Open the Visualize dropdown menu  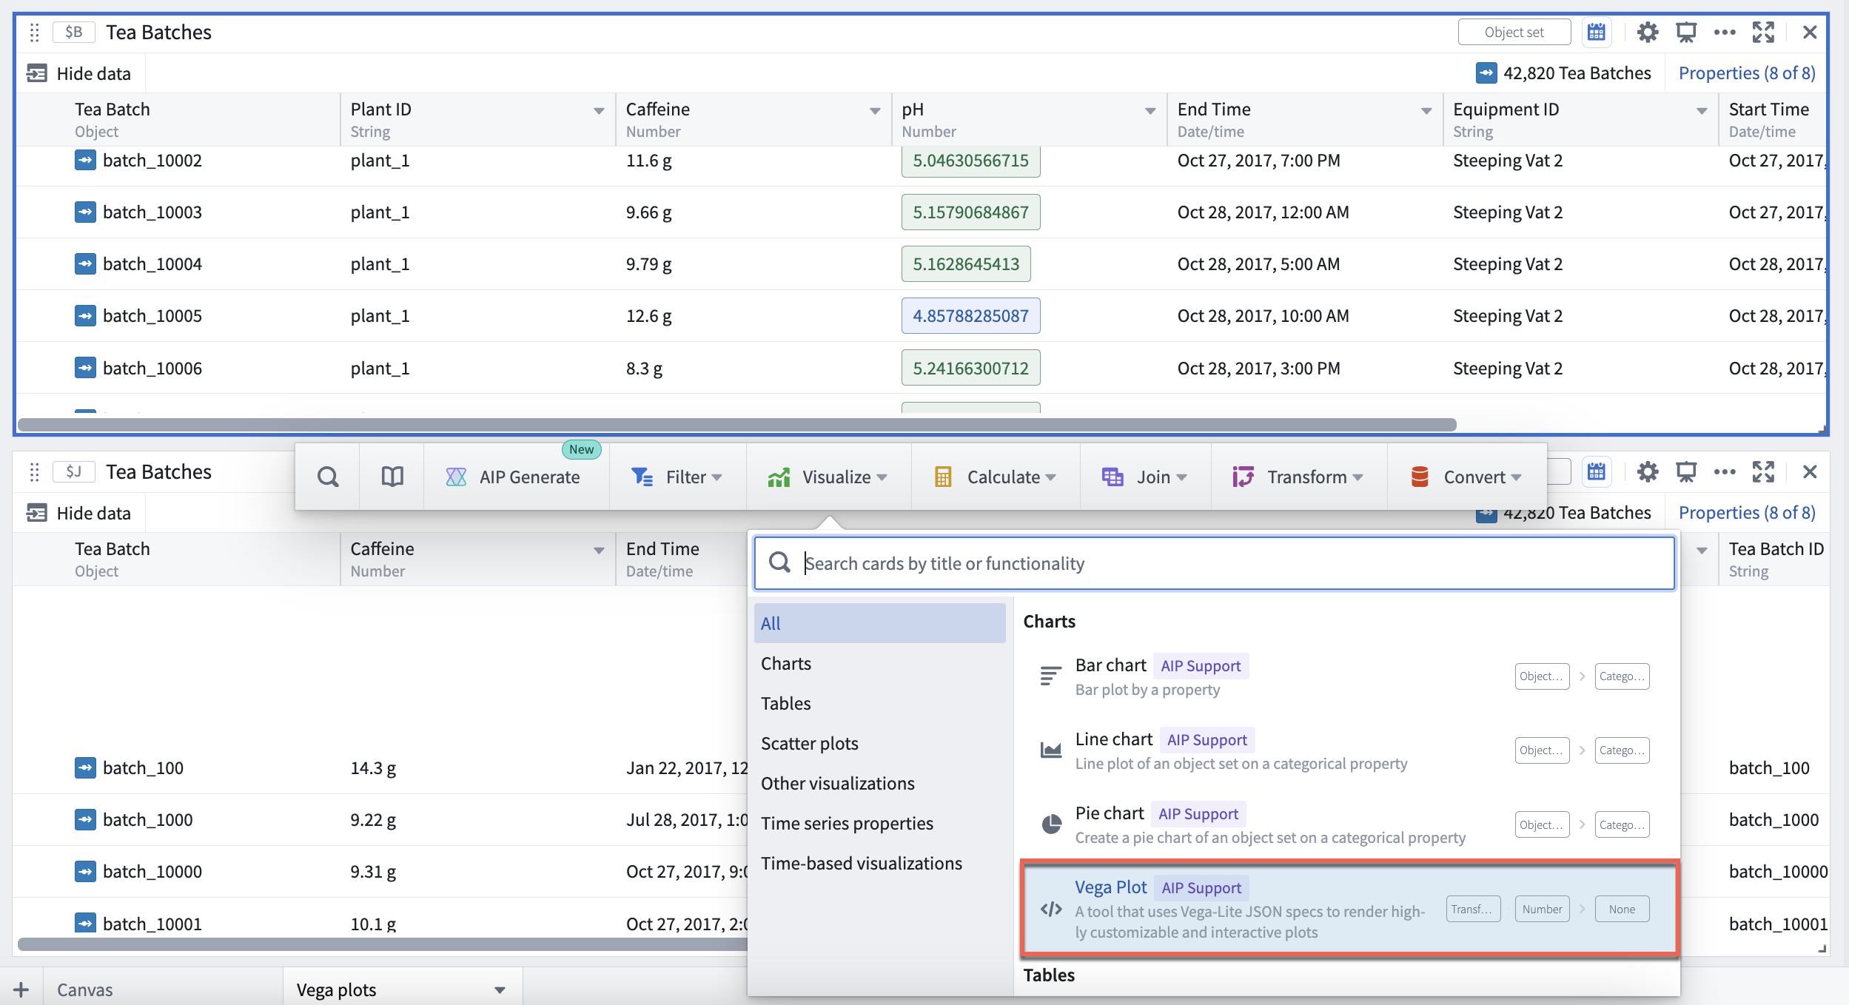coord(828,477)
